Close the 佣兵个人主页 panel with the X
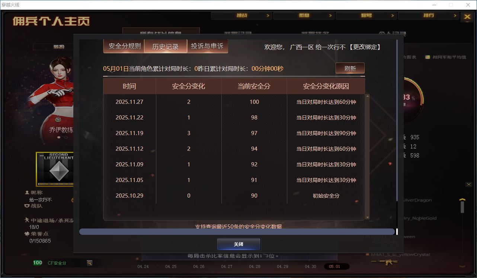The height and width of the screenshot is (278, 477). coord(467,17)
